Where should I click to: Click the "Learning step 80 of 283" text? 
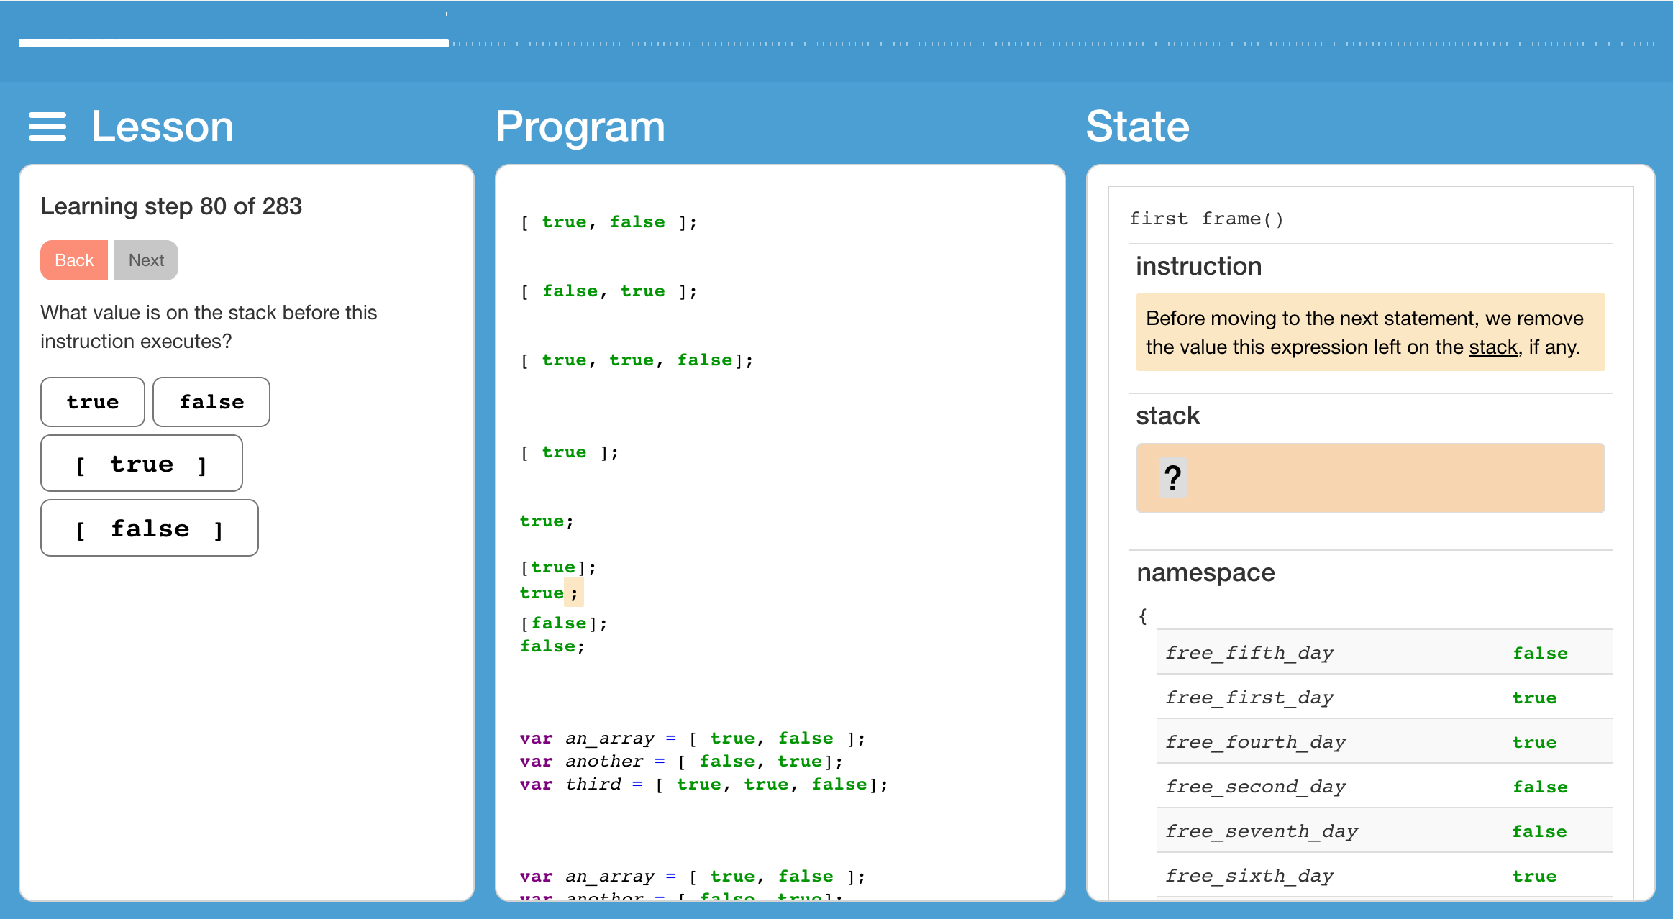[171, 206]
